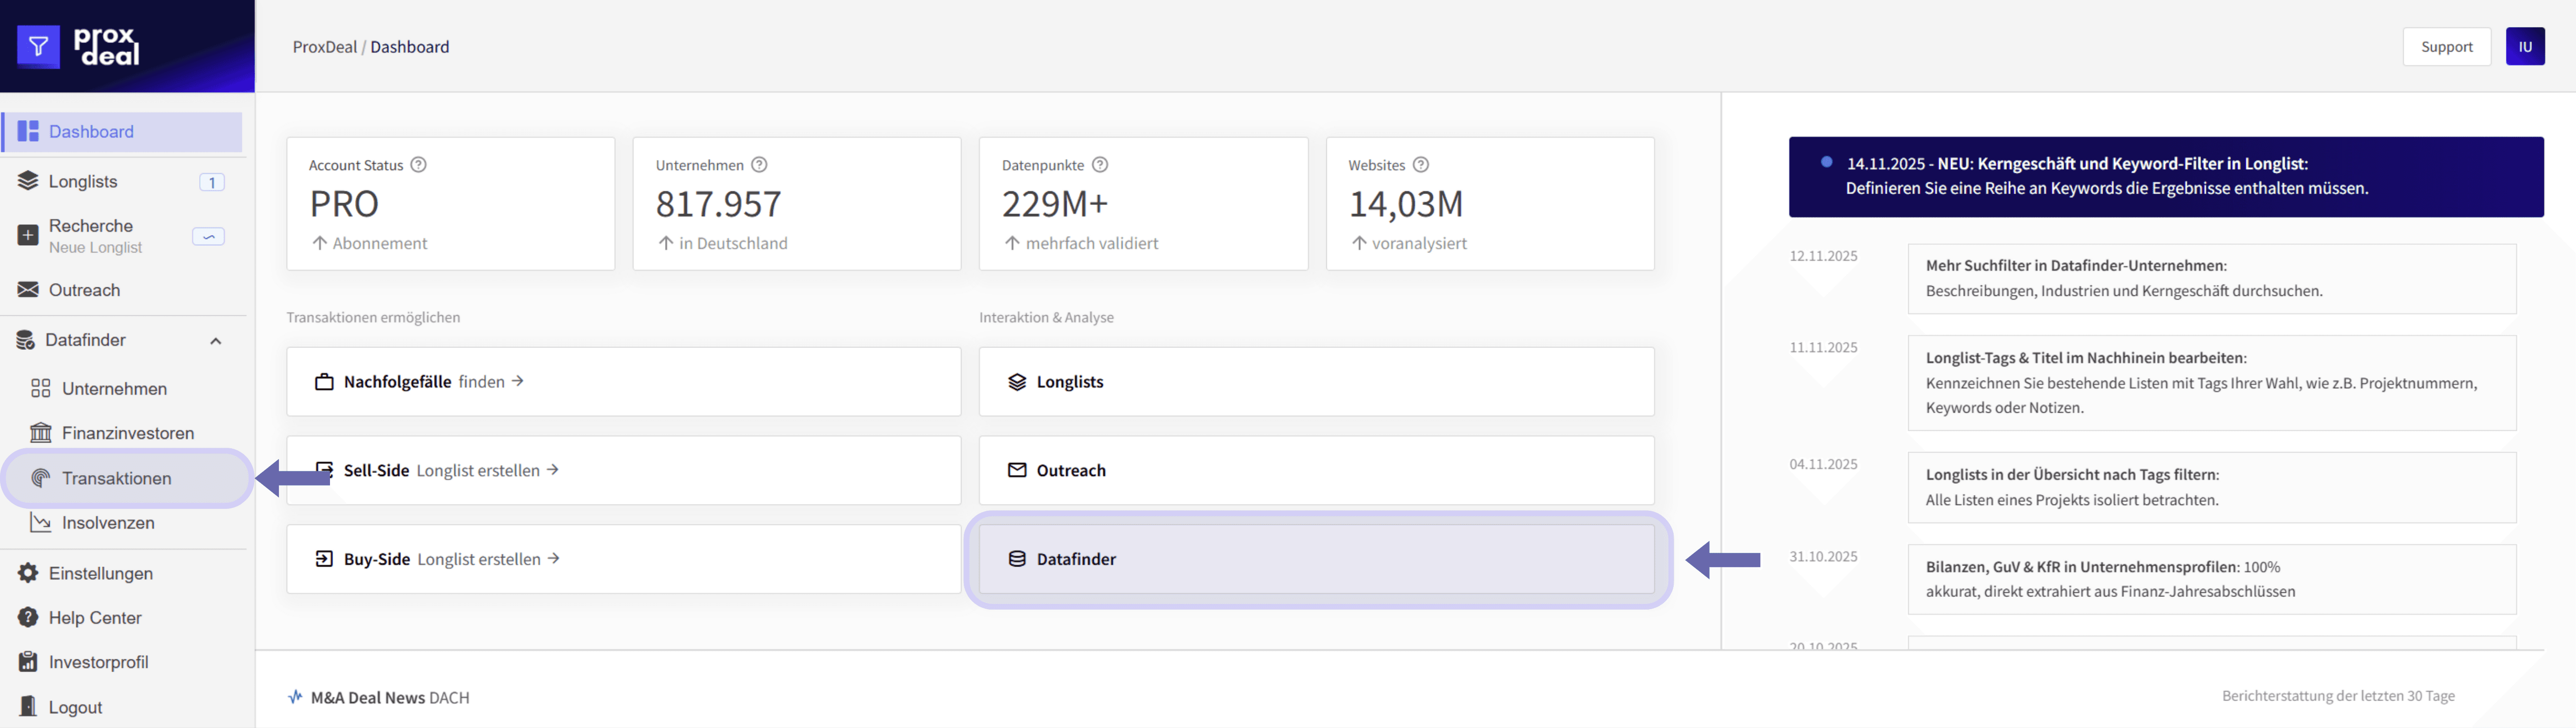Click the Outreach envelope icon in sidebar
Viewport: 2576px width, 728px height.
(x=28, y=290)
